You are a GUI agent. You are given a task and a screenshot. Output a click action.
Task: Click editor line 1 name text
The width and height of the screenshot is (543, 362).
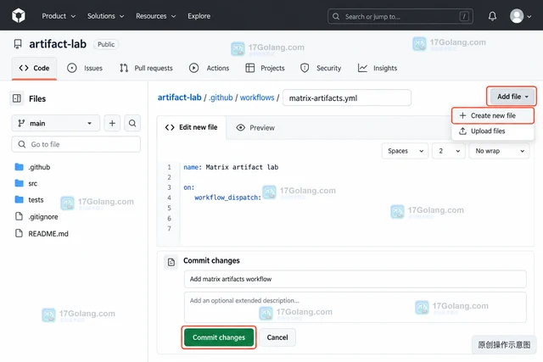pyautogui.click(x=231, y=167)
